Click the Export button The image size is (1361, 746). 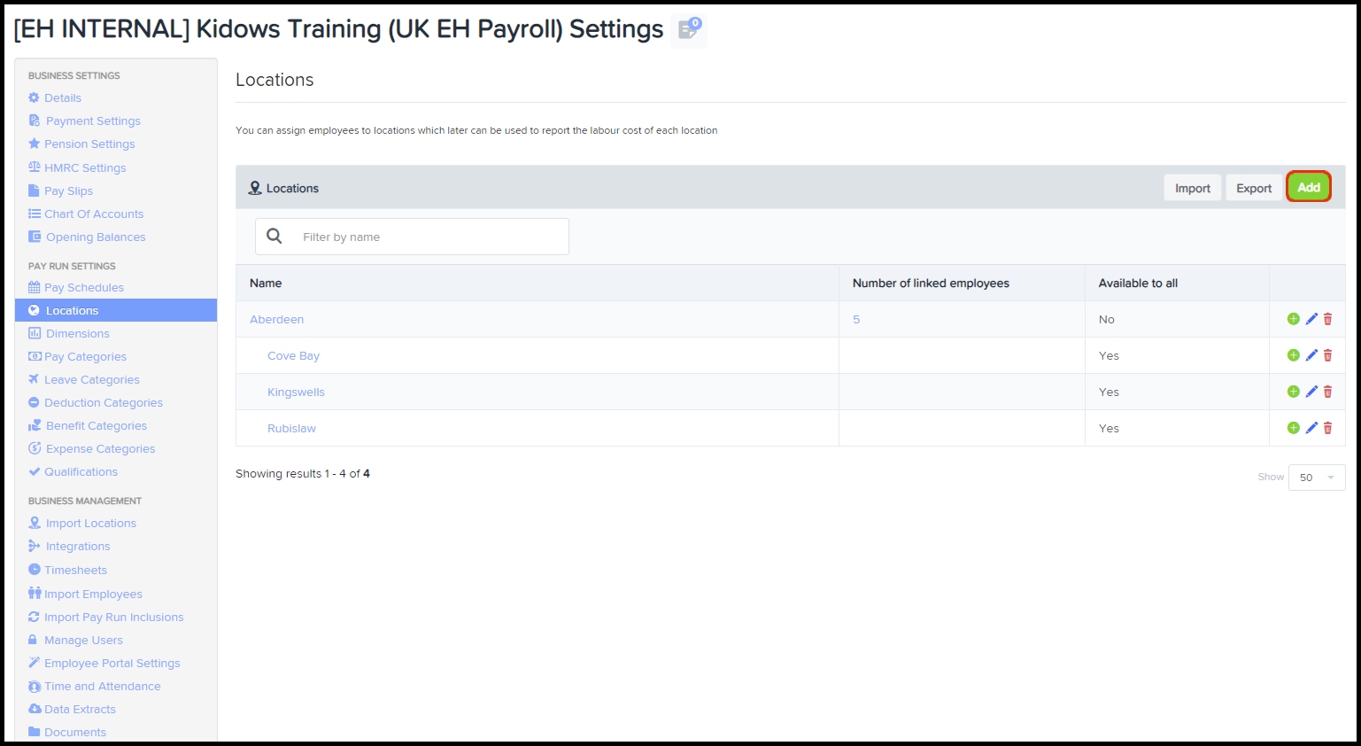(1253, 188)
